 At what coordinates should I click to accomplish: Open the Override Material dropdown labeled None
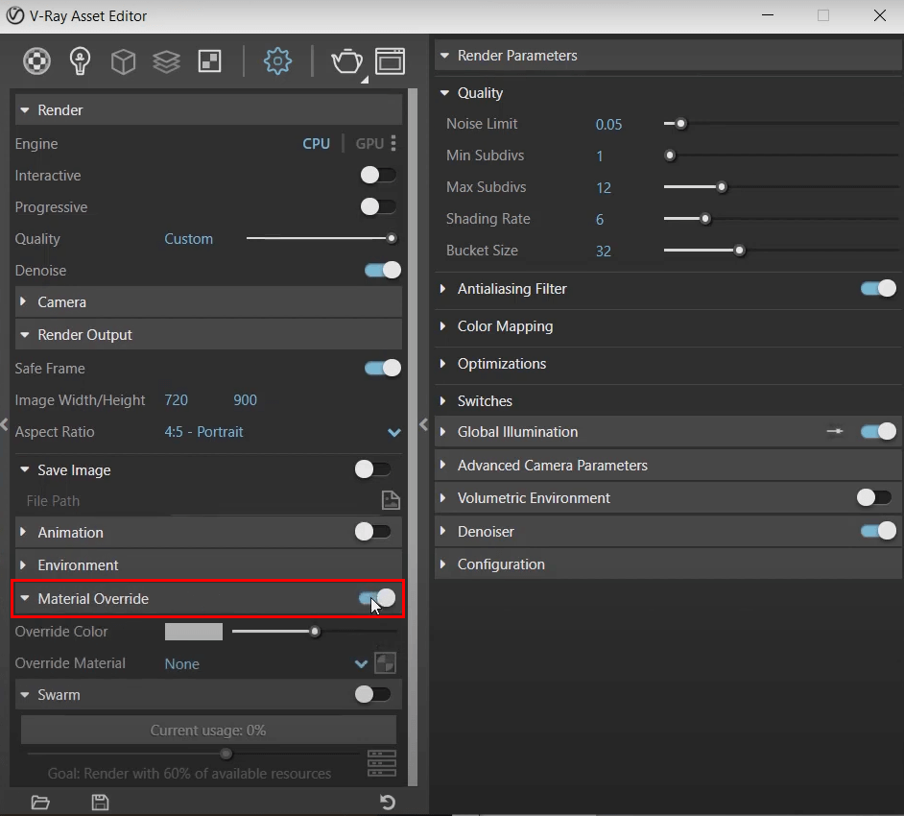click(361, 663)
